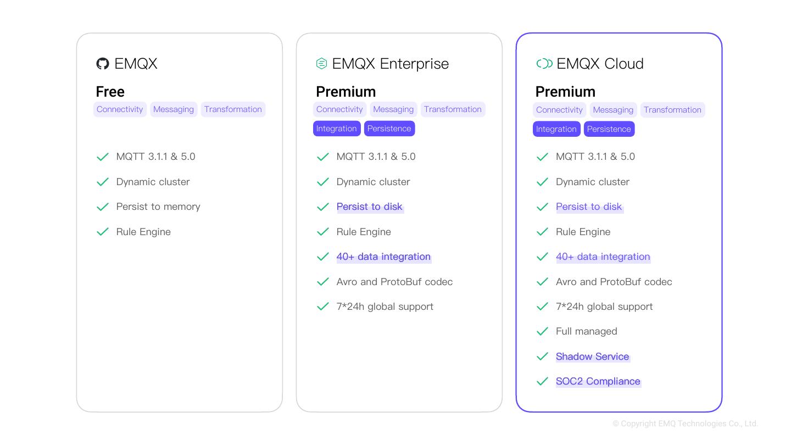Click the Messaging tag in EMQX Cloud
Image resolution: width=791 pixels, height=445 pixels.
pos(613,110)
